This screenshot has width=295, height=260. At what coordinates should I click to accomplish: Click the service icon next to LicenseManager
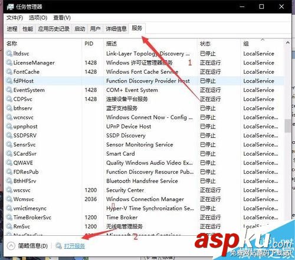click(x=9, y=62)
